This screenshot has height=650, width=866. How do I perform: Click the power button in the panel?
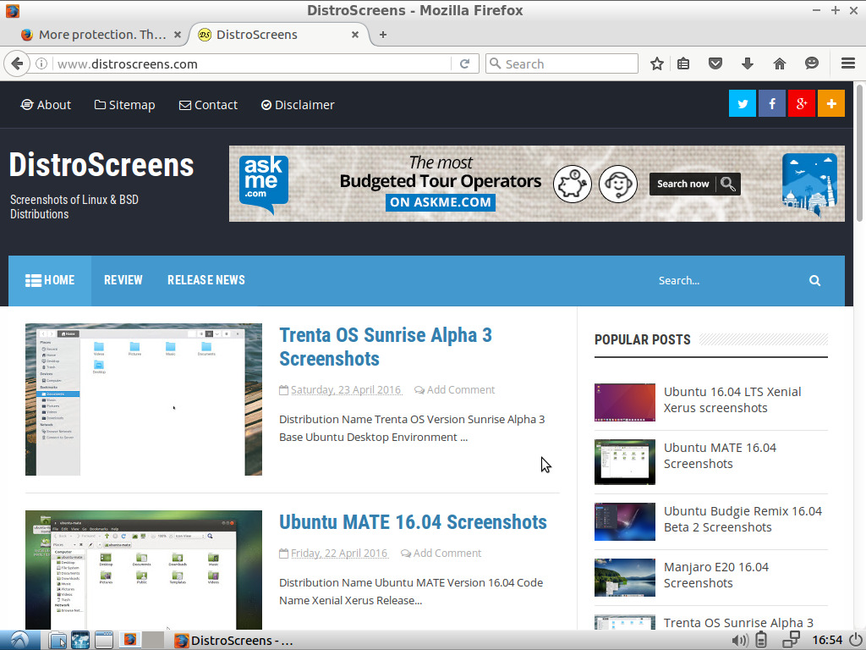click(855, 640)
